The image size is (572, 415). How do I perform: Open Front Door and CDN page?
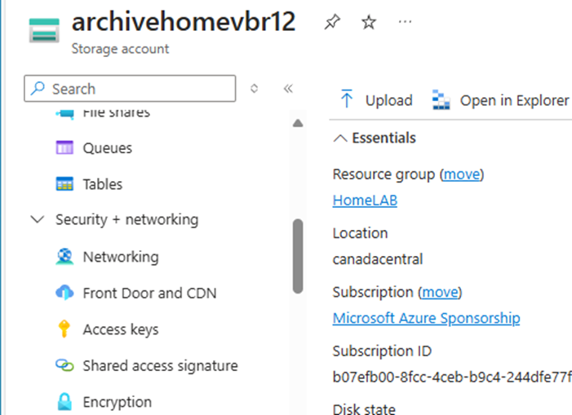click(x=149, y=293)
